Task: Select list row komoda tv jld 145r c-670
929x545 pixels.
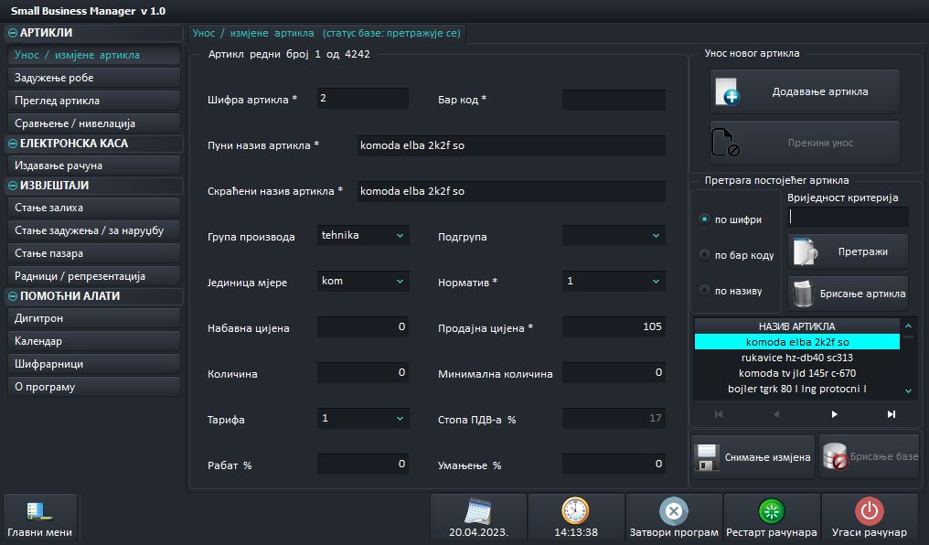Action: [x=797, y=373]
